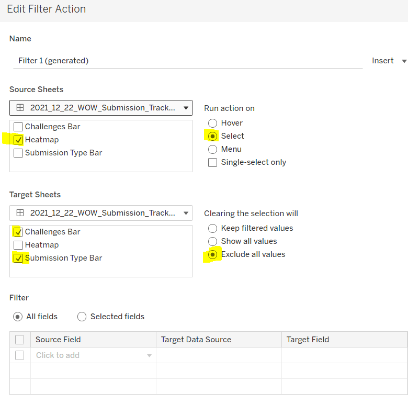The width and height of the screenshot is (408, 404).
Task: Click the dashboard grid icon in Target Sheets
Action: click(x=20, y=213)
